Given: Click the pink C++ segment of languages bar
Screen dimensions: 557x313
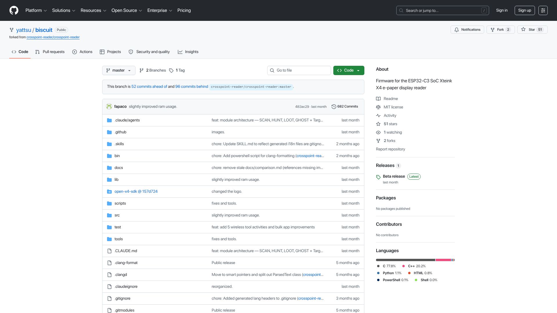Looking at the screenshot, I should [x=443, y=260].
